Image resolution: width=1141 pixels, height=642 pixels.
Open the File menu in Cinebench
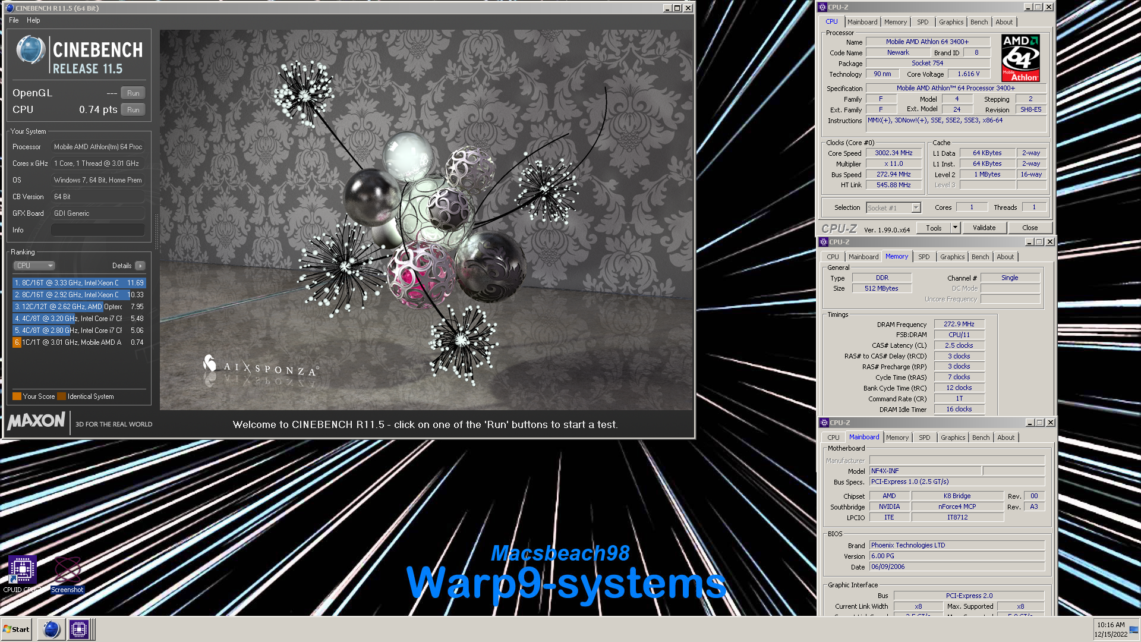click(x=14, y=20)
